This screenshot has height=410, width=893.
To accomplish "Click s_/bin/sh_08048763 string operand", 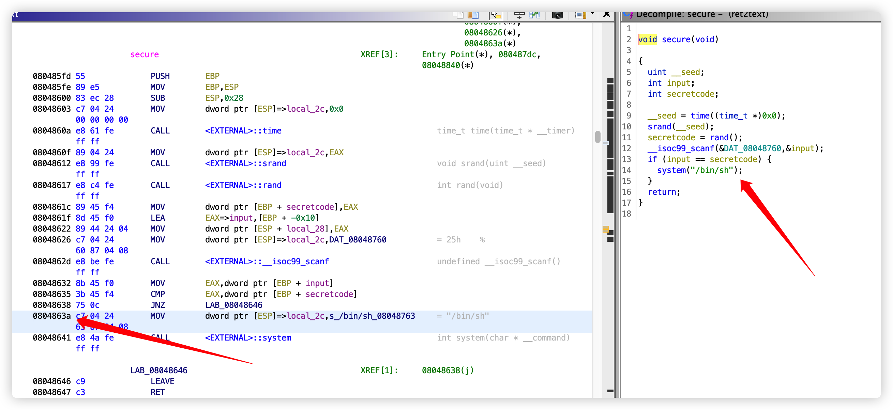I will click(372, 316).
